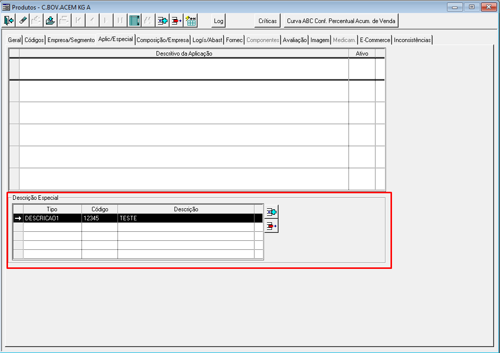Open the Críticas button
Image resolution: width=500 pixels, height=353 pixels.
pyautogui.click(x=267, y=21)
